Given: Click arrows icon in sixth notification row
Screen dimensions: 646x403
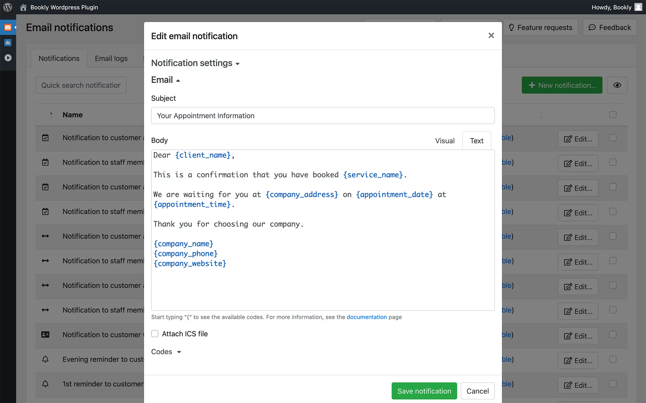Looking at the screenshot, I should pyautogui.click(x=45, y=261).
